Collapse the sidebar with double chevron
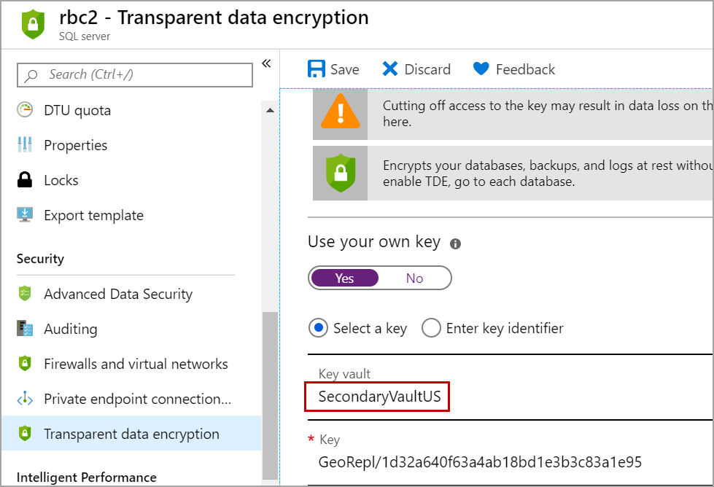The image size is (714, 487). (266, 63)
